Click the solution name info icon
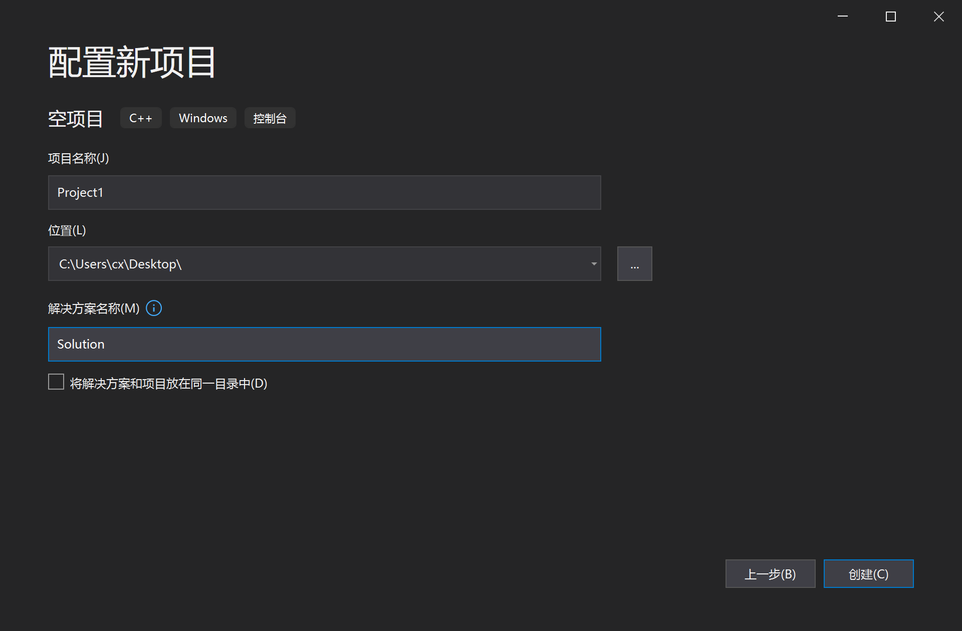962x631 pixels. 154,308
